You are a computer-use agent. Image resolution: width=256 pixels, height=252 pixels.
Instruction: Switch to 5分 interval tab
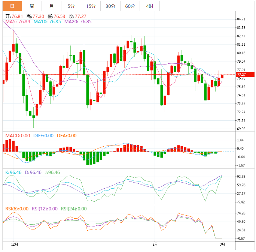pos(71,6)
